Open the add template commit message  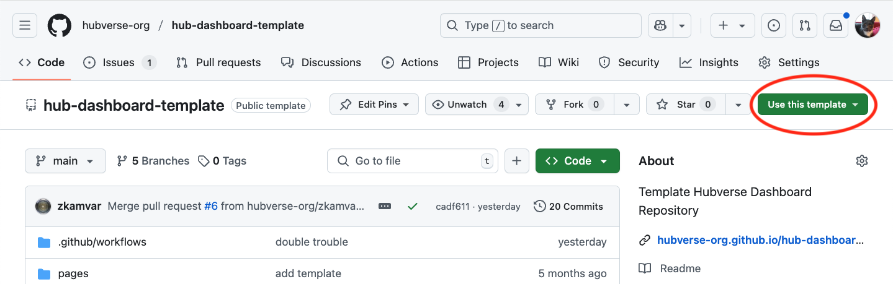308,273
